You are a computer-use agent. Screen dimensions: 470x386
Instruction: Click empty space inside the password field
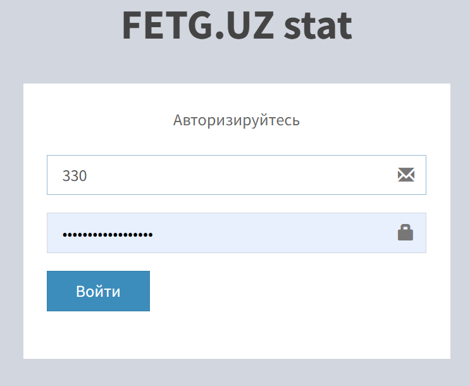coord(272,233)
